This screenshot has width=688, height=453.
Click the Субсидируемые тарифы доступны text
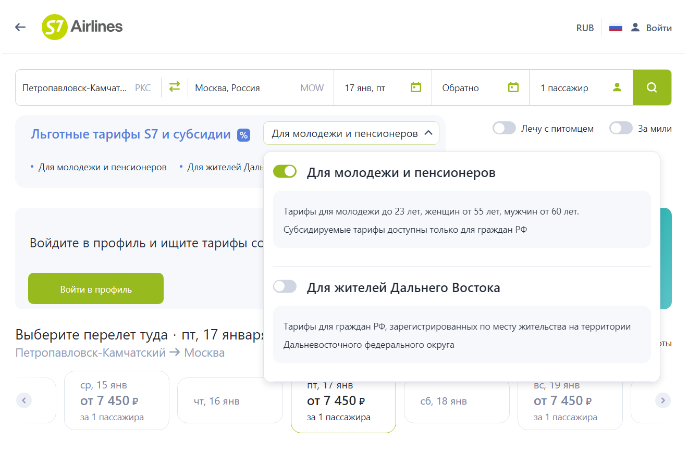(406, 229)
